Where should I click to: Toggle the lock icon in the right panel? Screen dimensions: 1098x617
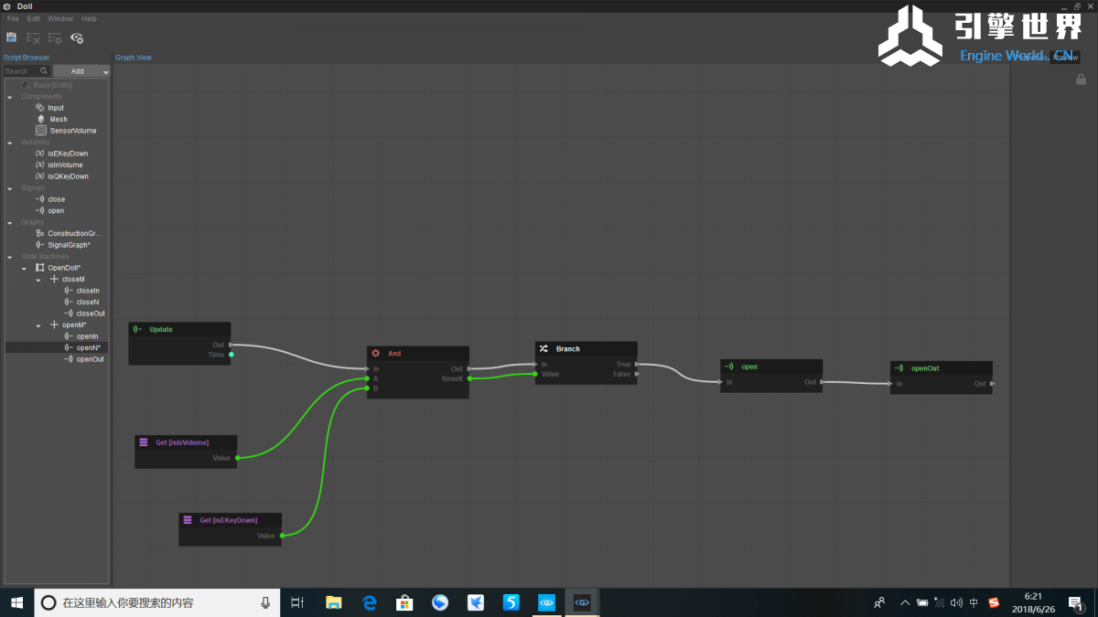click(1081, 80)
